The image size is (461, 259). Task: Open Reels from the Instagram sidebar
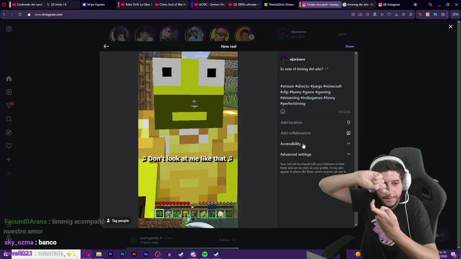(9, 92)
